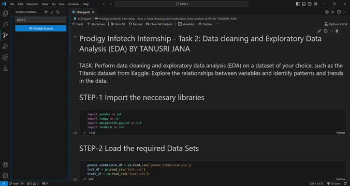Toggle the panel layout icon

pyautogui.click(x=304, y=4)
